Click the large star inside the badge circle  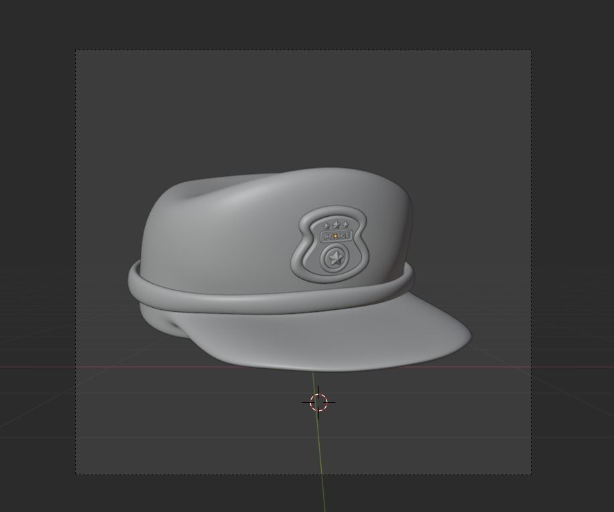(335, 258)
